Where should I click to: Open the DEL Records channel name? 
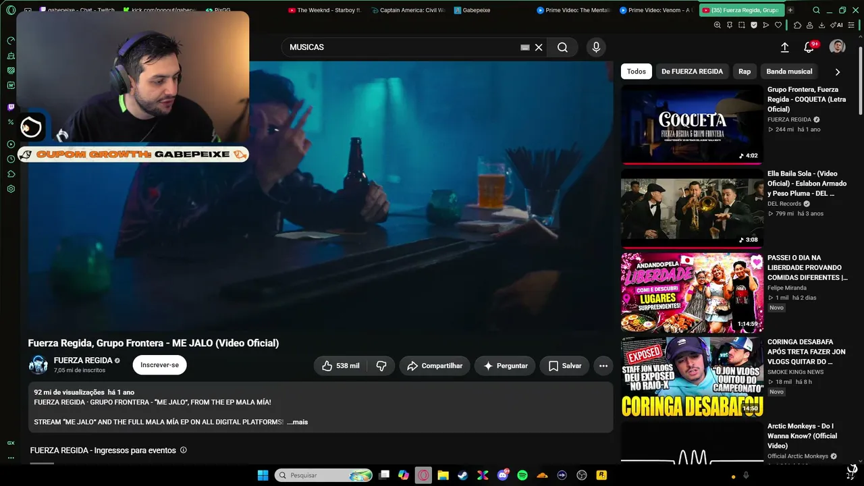pyautogui.click(x=784, y=204)
